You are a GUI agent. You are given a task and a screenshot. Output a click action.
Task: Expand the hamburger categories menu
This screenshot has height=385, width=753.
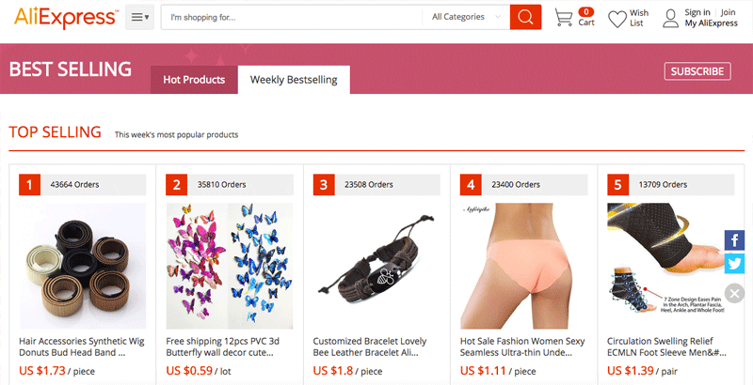(139, 17)
